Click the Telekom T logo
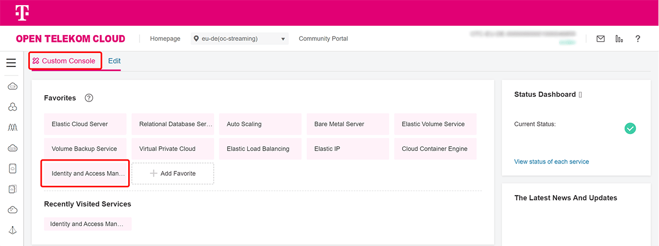 coord(22,13)
